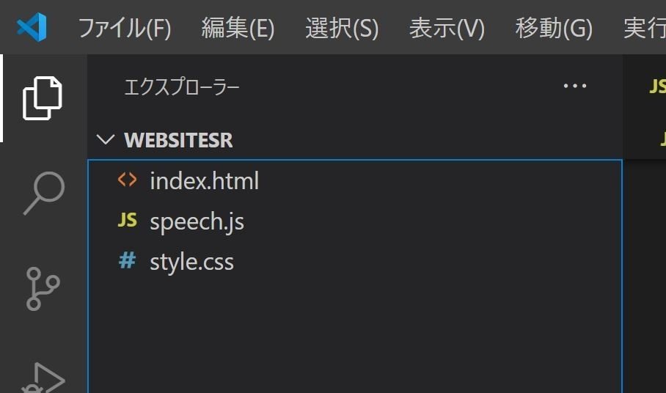Viewport: 666px width, 393px height.
Task: Collapse the WEBSITESR folder chevron
Action: [x=106, y=139]
